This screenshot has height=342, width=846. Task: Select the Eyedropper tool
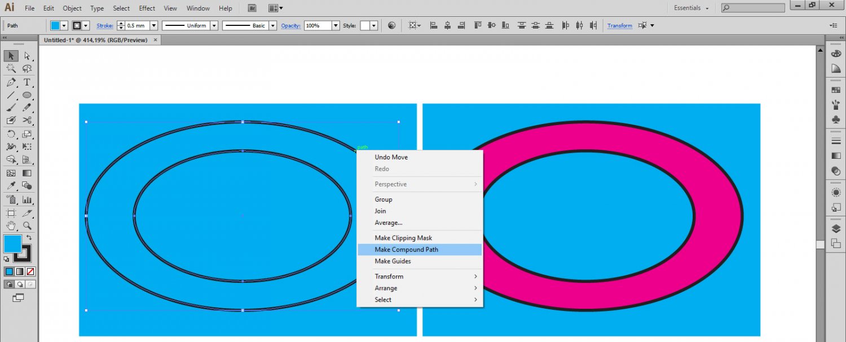click(11, 186)
